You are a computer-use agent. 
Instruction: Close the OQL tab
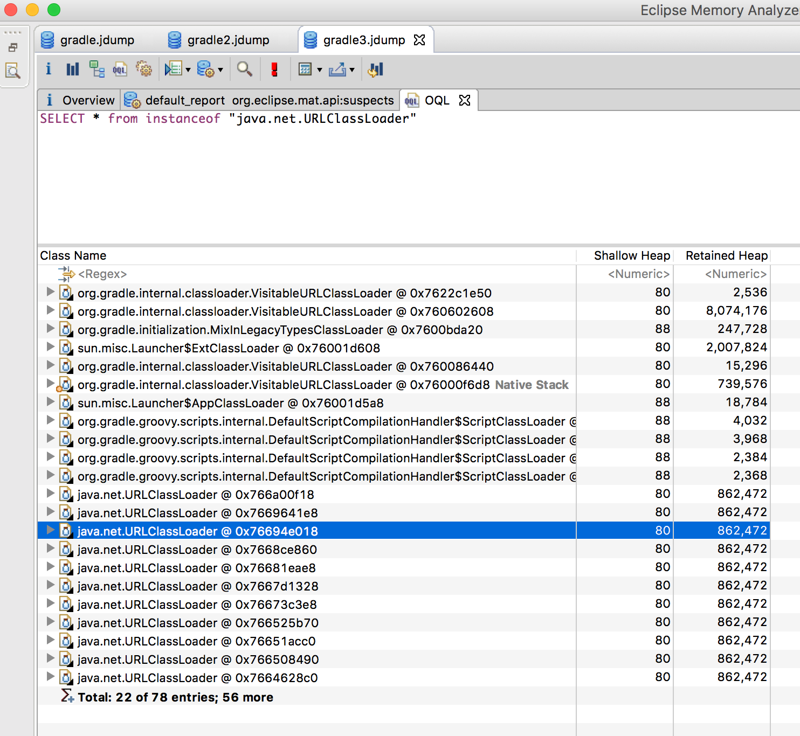(x=465, y=100)
